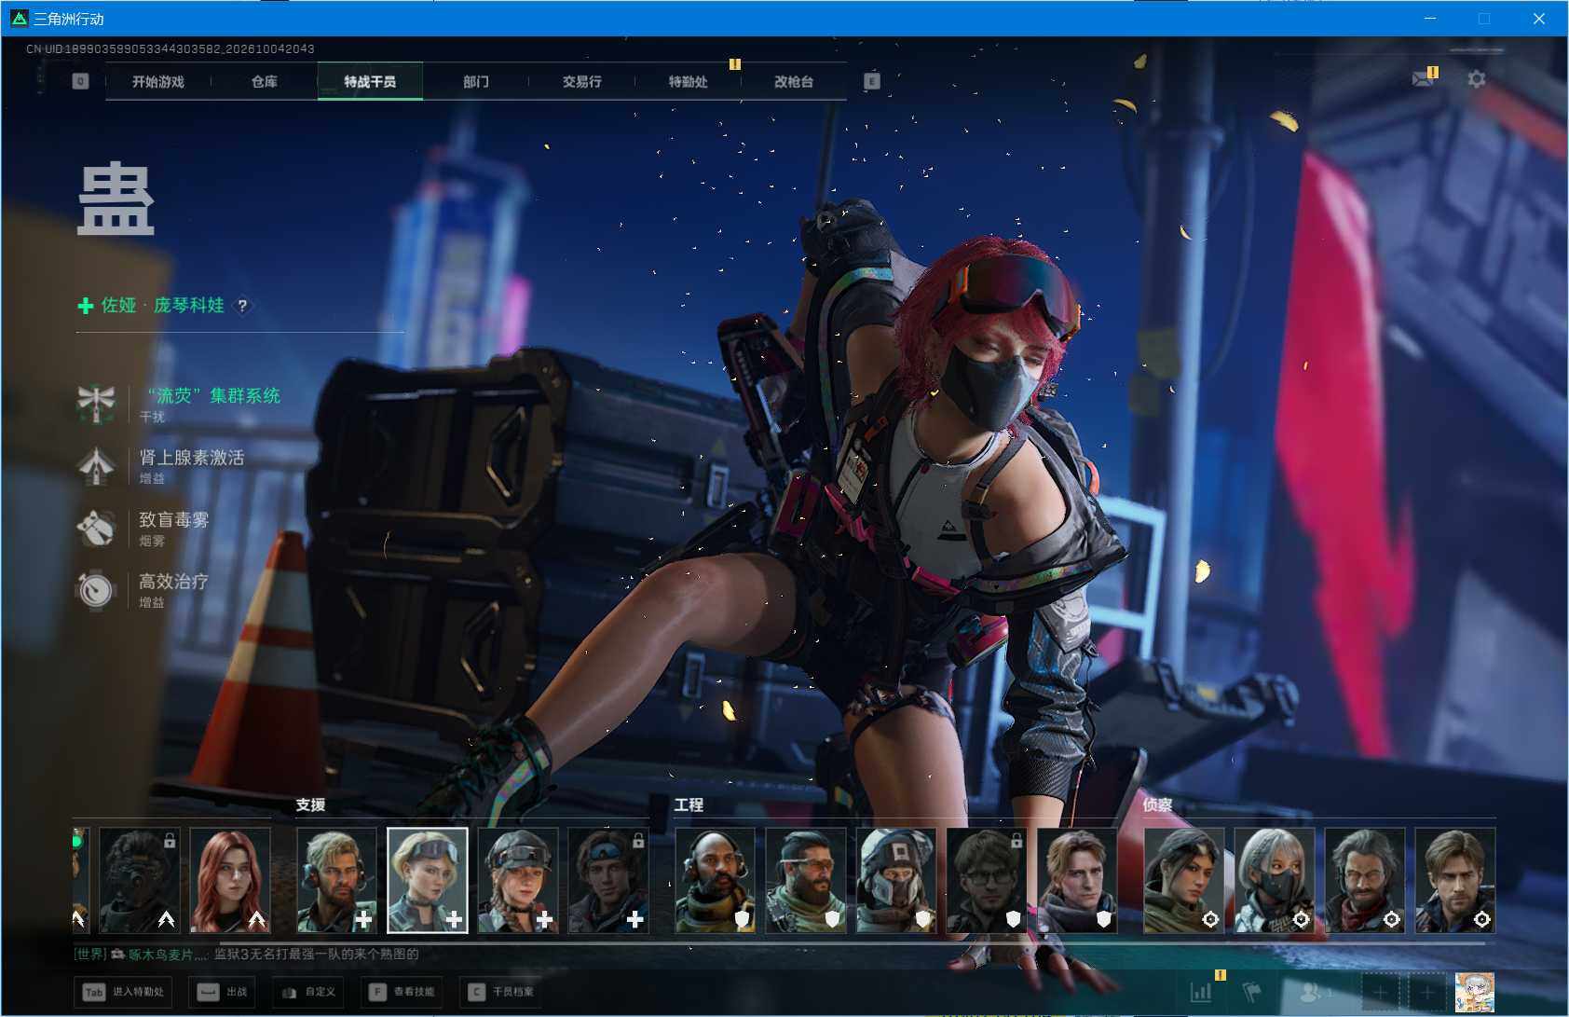
Task: Click the empty squad slot beside the avatar
Action: tap(1426, 992)
